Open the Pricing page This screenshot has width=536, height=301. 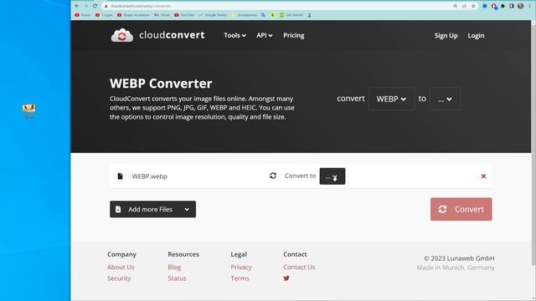click(x=294, y=35)
